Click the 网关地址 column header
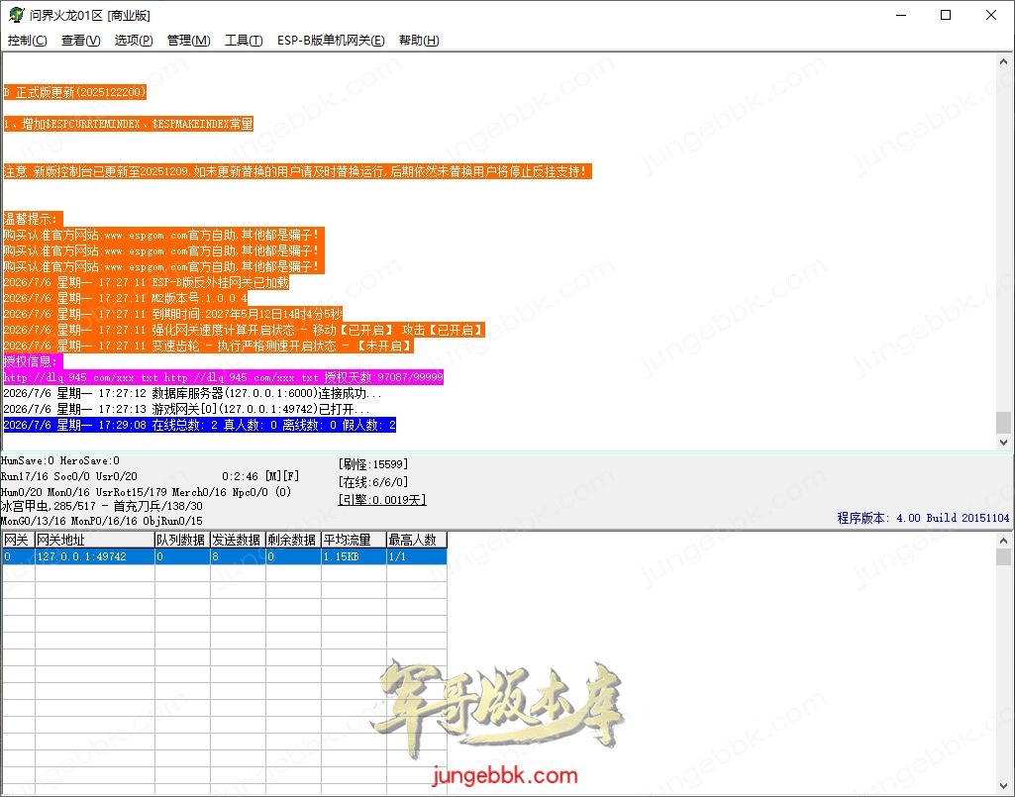The height and width of the screenshot is (797, 1015). pyautogui.click(x=94, y=540)
